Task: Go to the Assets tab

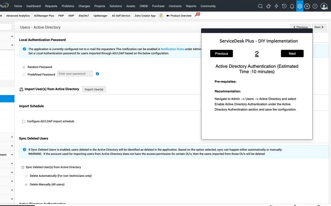Action: (x=131, y=6)
